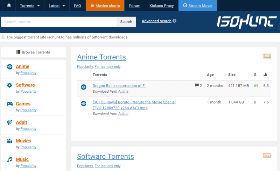Open the SOFCJ-Raws Boruto torrent
Viewport: 280px width, 171px height.
(134, 105)
